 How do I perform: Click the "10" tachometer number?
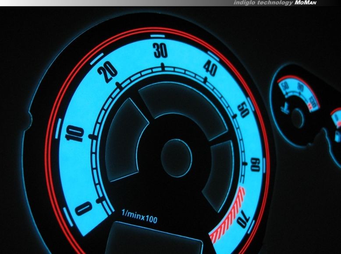pyautogui.click(x=75, y=134)
